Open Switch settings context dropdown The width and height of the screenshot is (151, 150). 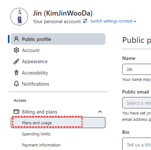click(x=113, y=21)
